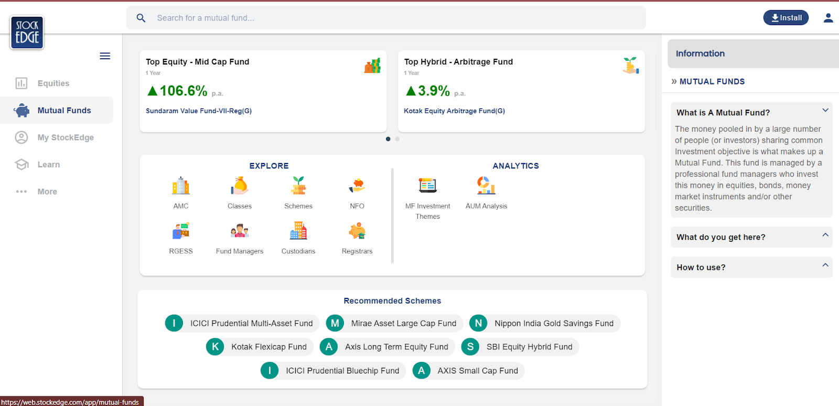Click the Mid Cap Fund card icon
The image size is (839, 406).
point(372,66)
